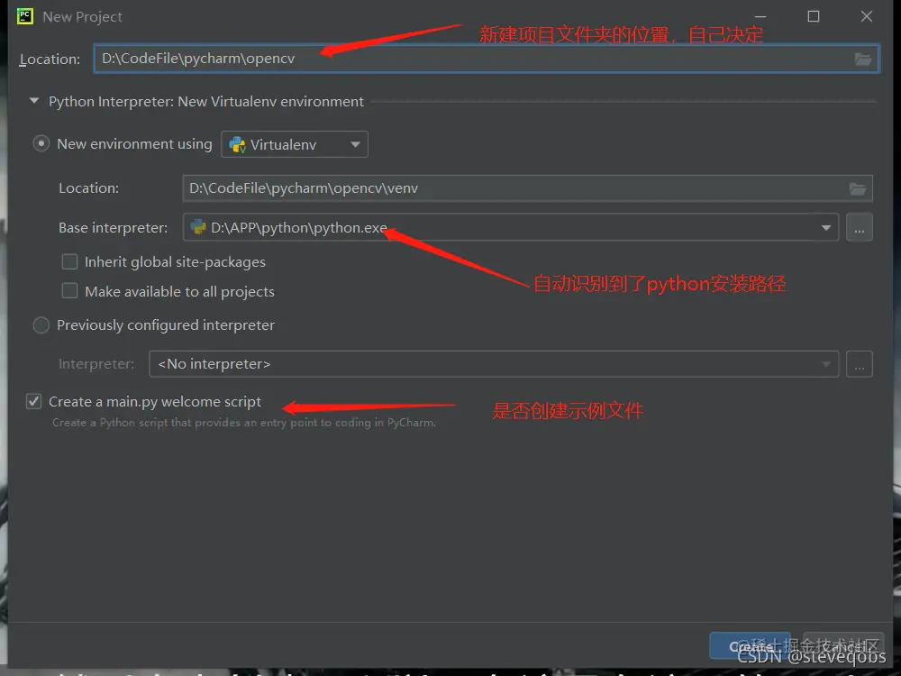Click the project Location path text field
The height and width of the screenshot is (676, 901).
click(x=486, y=59)
